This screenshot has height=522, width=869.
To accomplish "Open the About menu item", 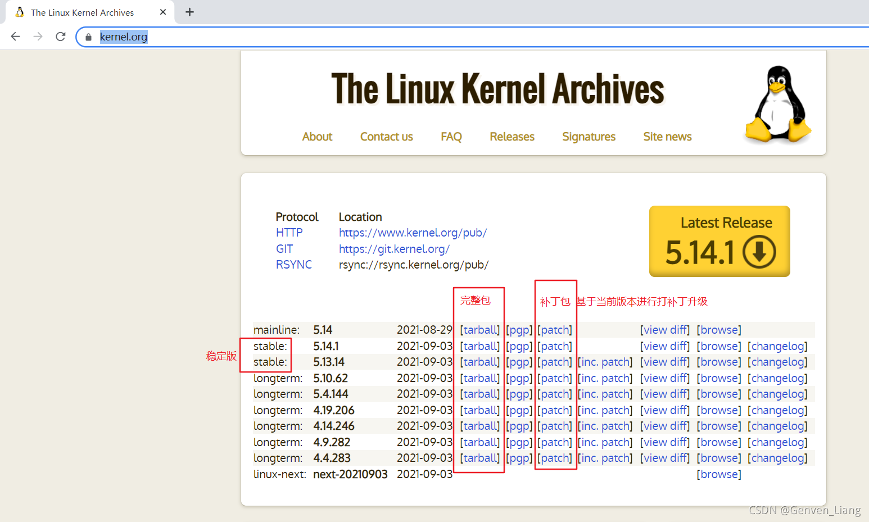I will 317,137.
